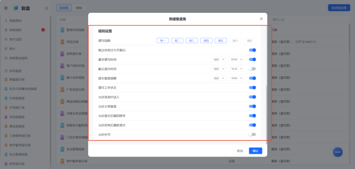Open 提交复盘提醒 当日 day dropdown
Image resolution: width=355 pixels, height=169 pixels.
218,78
